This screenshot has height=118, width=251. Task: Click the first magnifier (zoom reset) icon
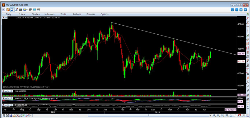pyautogui.click(x=214, y=116)
